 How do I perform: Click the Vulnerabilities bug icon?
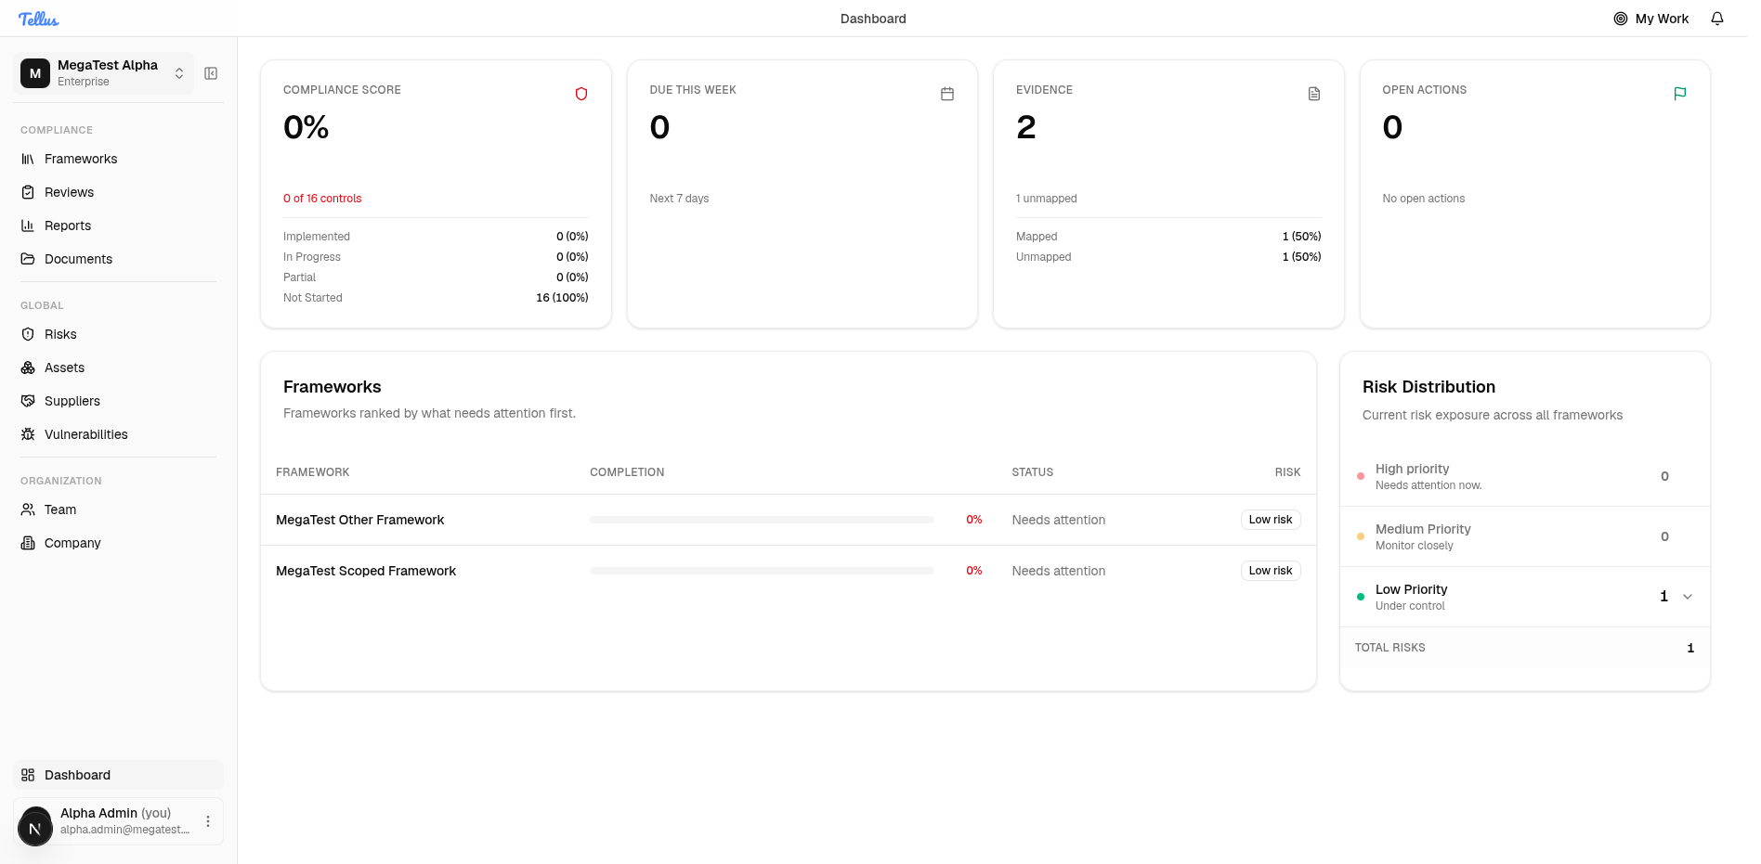[28, 434]
